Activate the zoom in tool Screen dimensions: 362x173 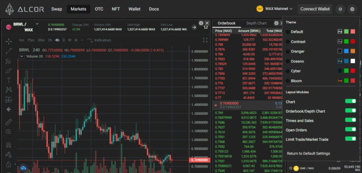[x=9, y=132]
